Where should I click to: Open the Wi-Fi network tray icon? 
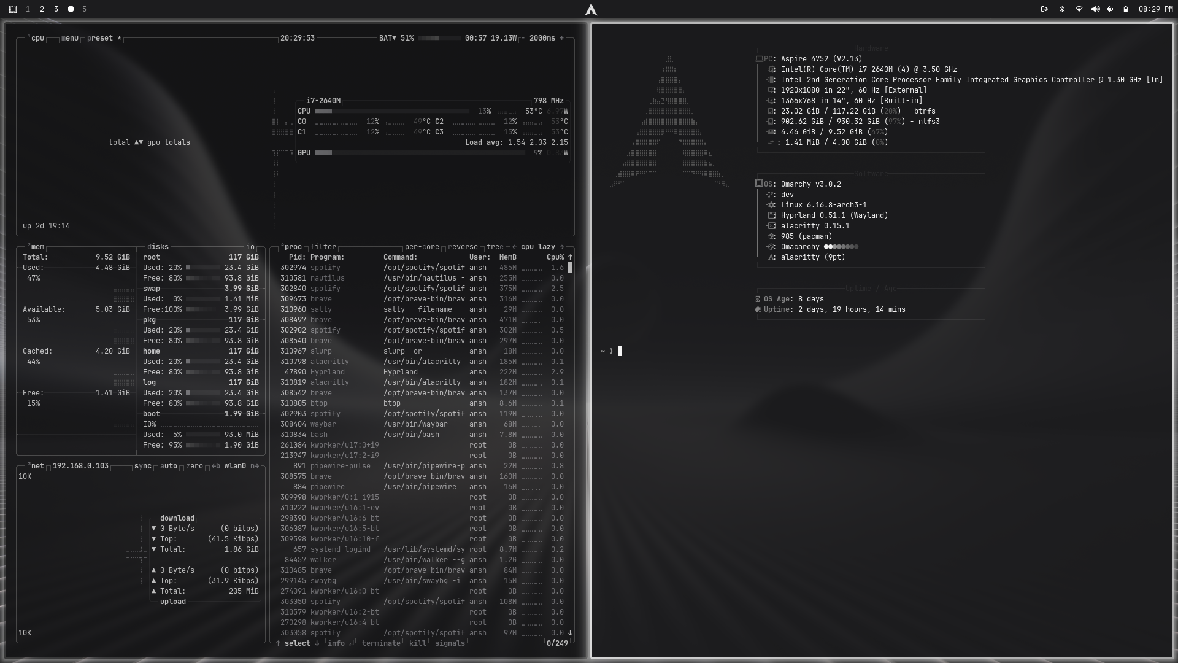[x=1079, y=9]
